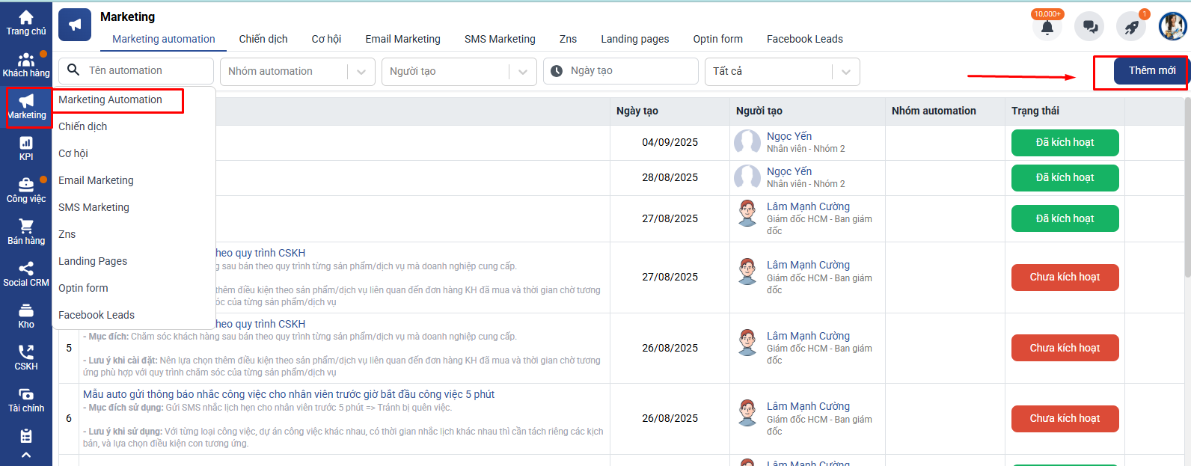Screen dimensions: 1191x466
Task: Open Khách hàng customers icon
Action: point(26,61)
